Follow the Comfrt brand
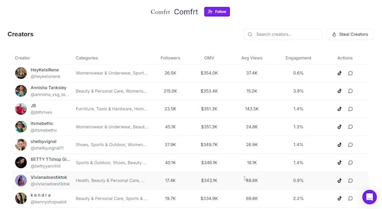This screenshot has height=209, width=382. click(217, 12)
